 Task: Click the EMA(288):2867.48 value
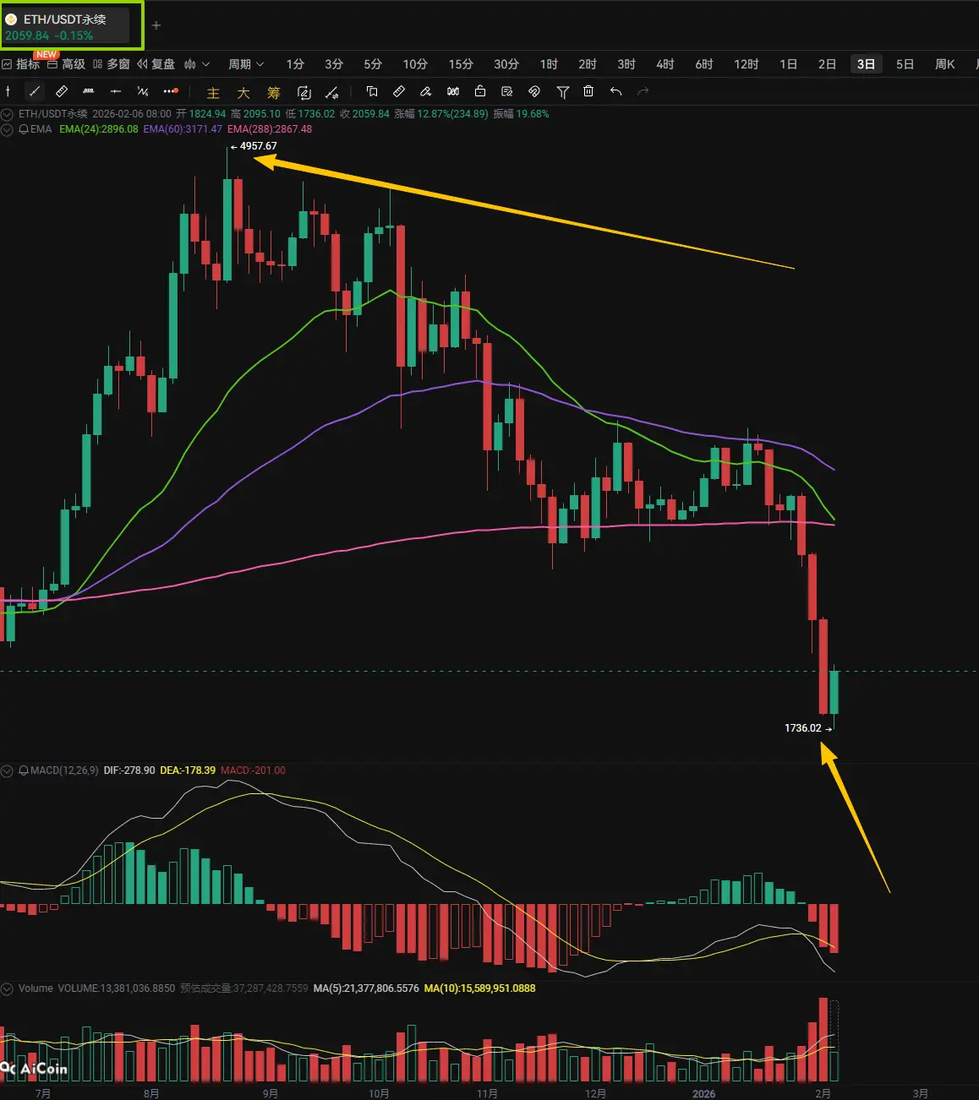[x=270, y=129]
